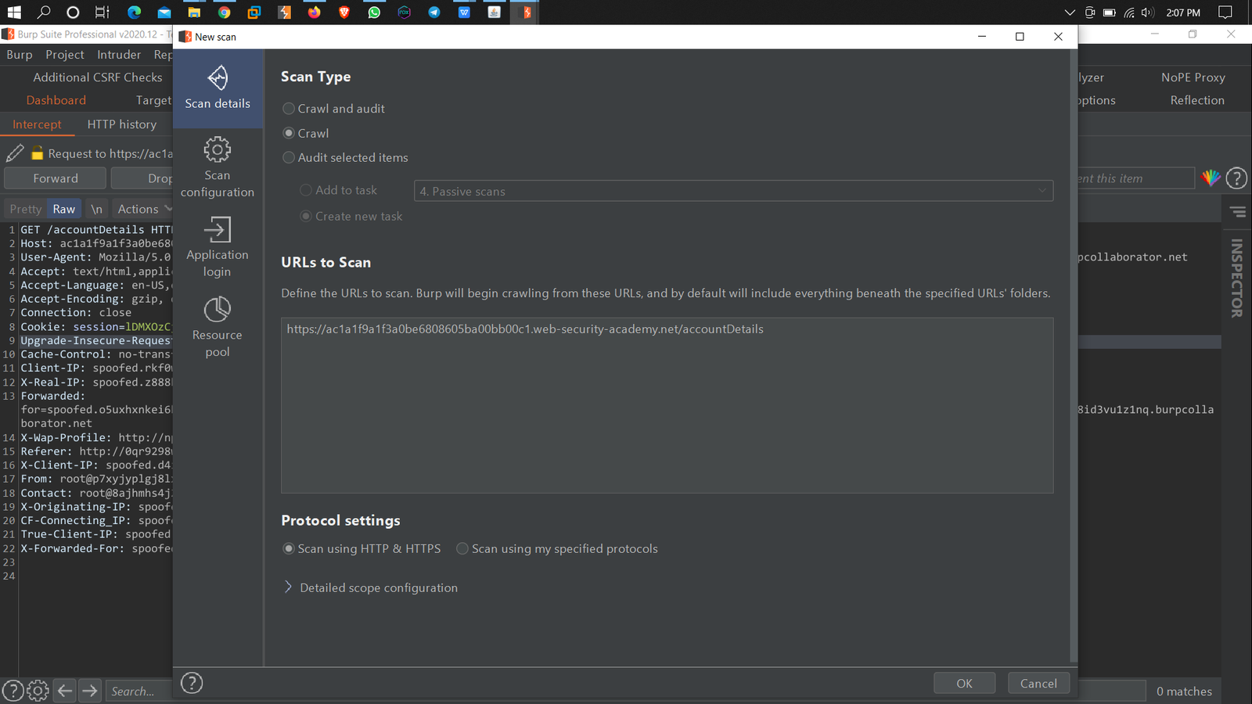Viewport: 1252px width, 704px height.
Task: Click New scan dialog vertical scrollbar
Action: click(1074, 356)
